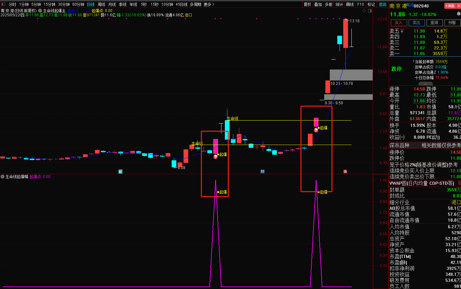The height and width of the screenshot is (289, 461).
Task: Click the 扣非净利润 row
Action: point(425,268)
